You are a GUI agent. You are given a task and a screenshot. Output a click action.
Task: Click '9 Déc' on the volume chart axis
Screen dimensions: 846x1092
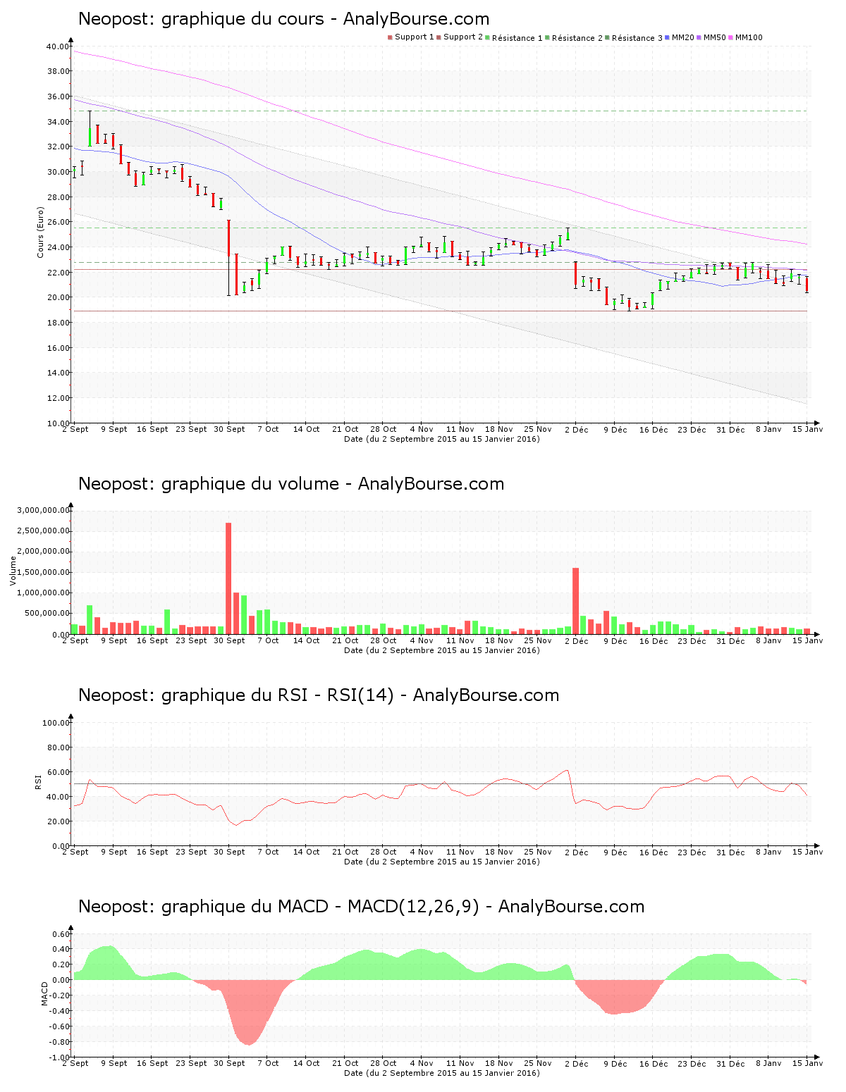coord(615,640)
